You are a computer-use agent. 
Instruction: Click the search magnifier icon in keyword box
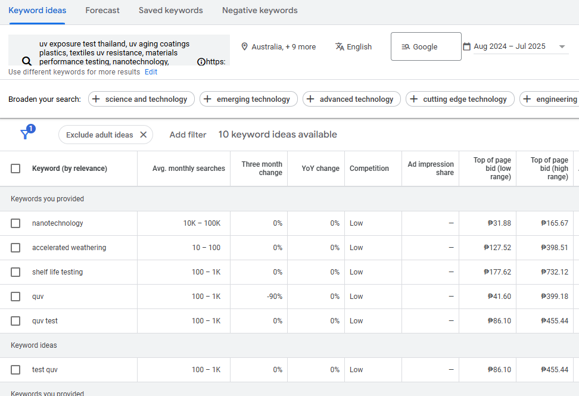[x=26, y=61]
